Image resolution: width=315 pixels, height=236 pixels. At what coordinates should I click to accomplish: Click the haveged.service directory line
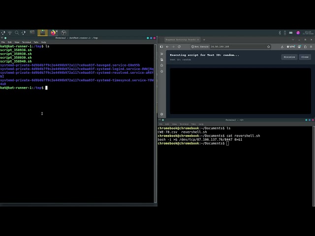(x=70, y=65)
